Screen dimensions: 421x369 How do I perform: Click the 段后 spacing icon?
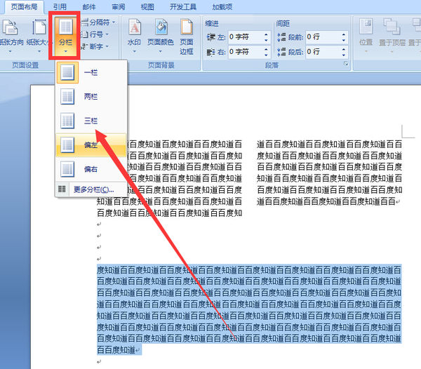click(281, 52)
